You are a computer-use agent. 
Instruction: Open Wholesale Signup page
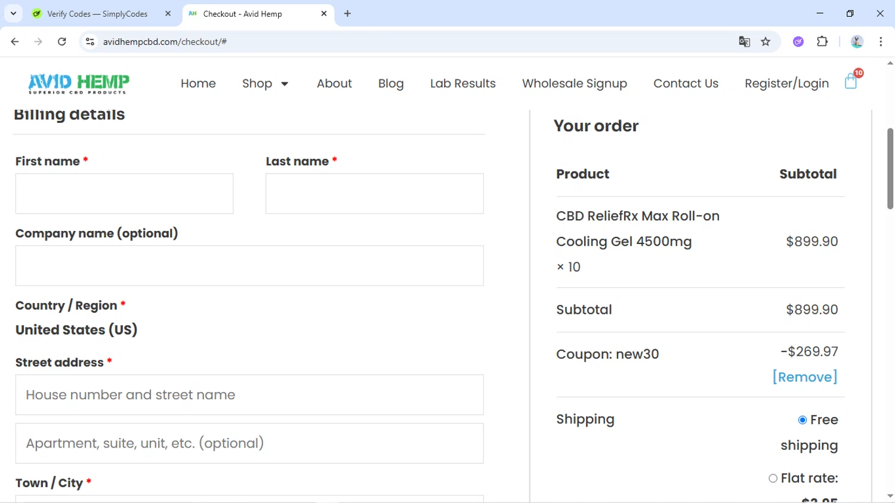575,84
